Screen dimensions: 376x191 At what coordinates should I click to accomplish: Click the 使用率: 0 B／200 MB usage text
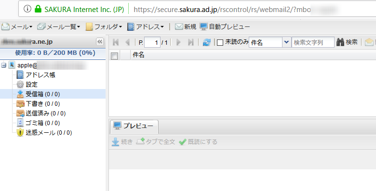[55, 53]
